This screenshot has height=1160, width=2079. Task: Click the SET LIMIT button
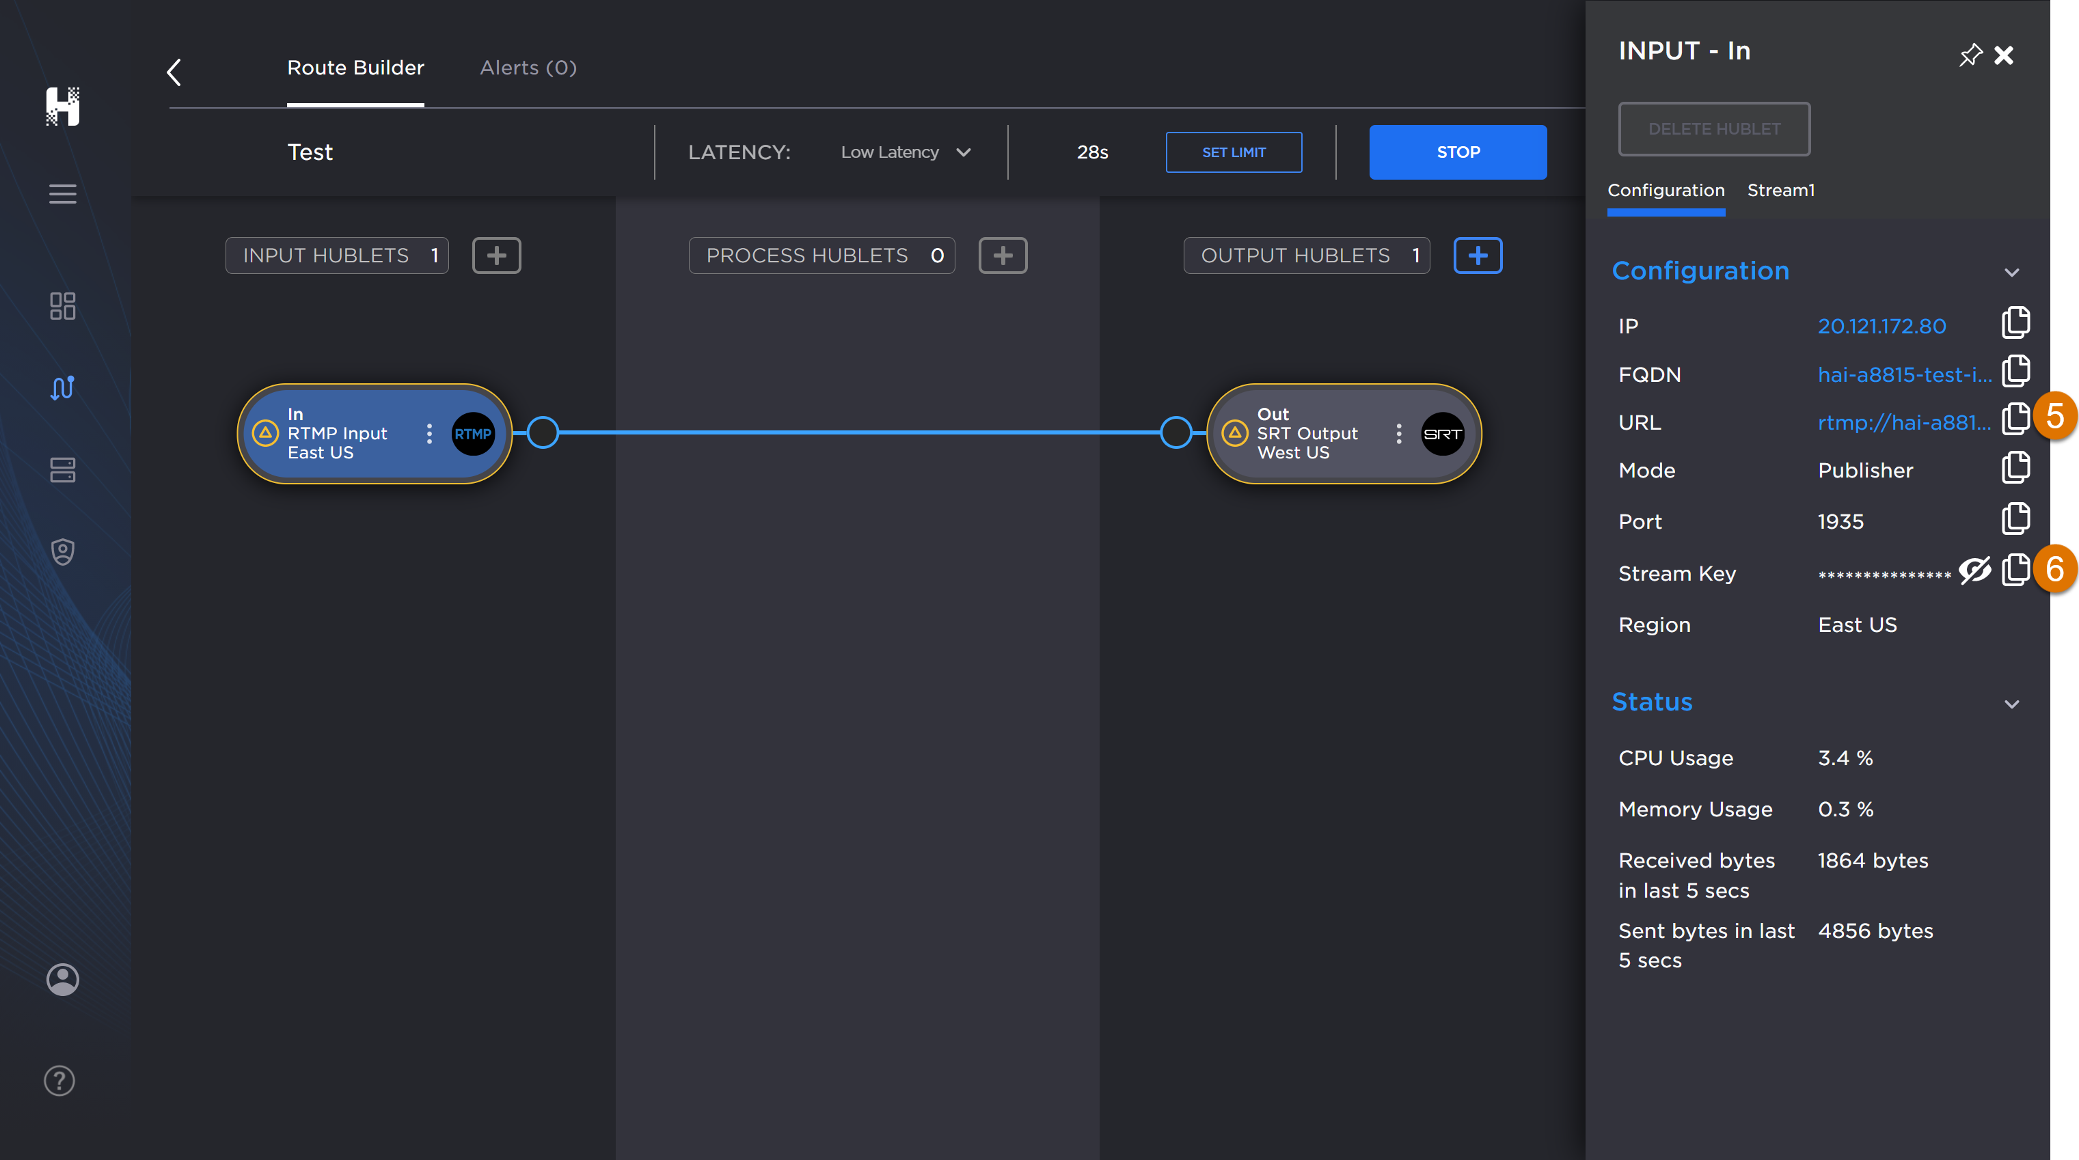[1233, 152]
